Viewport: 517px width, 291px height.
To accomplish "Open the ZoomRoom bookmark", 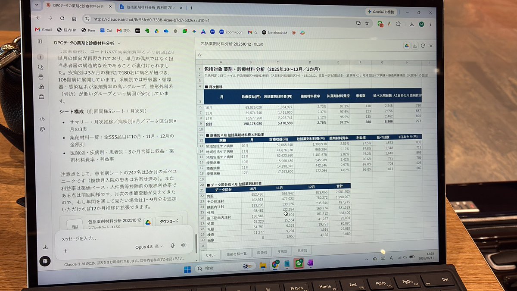I will tap(231, 32).
